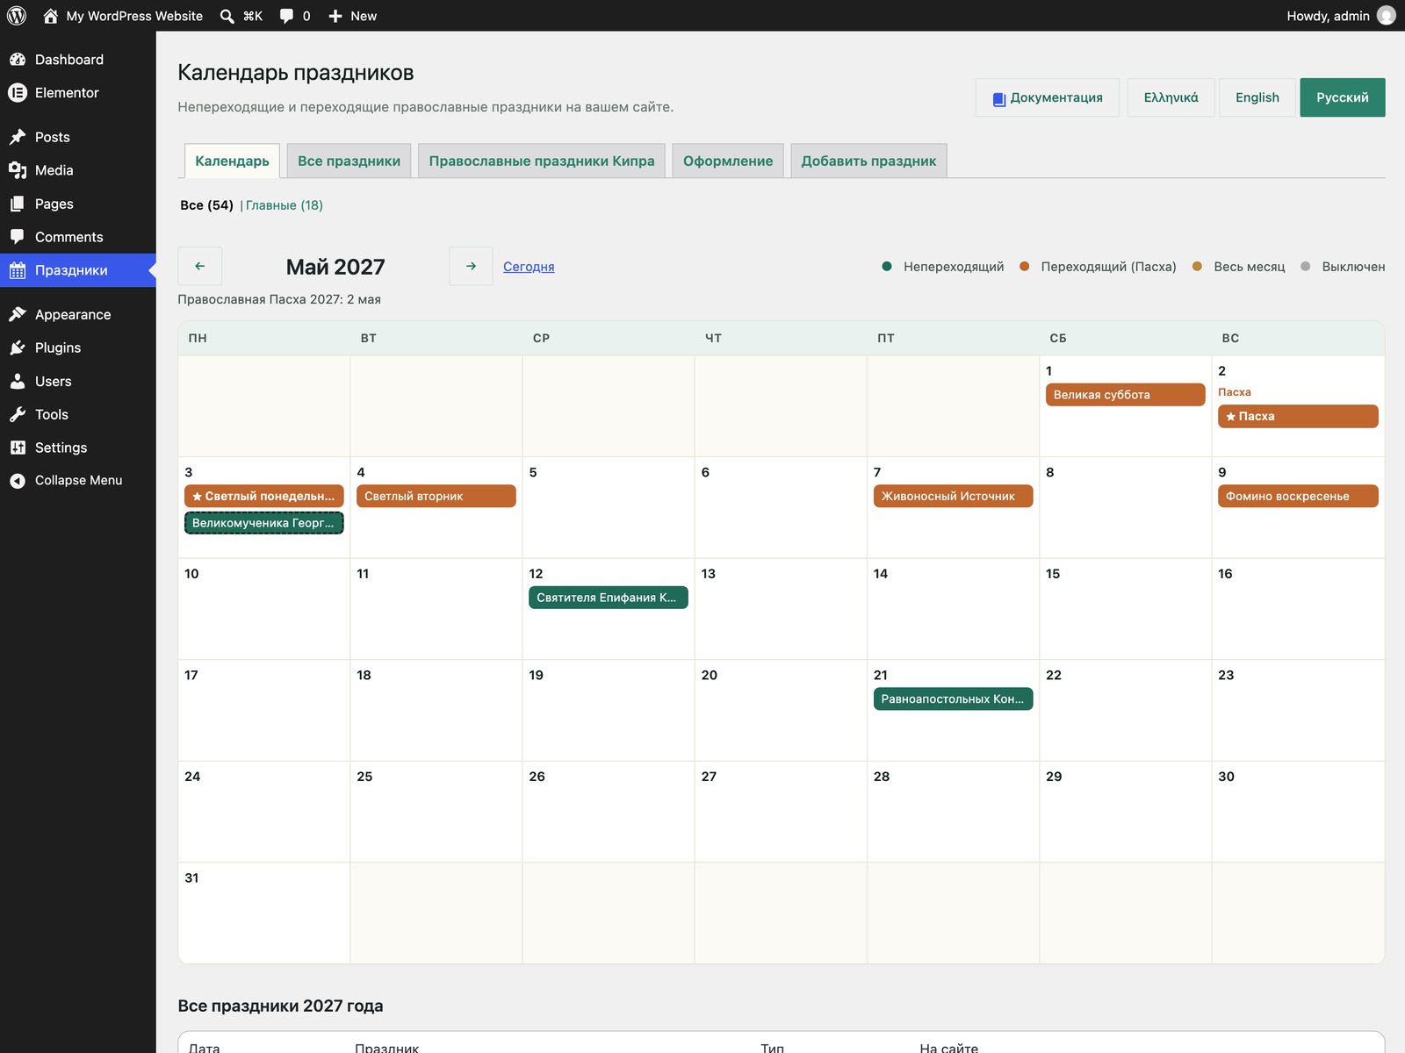Viewport: 1405px width, 1053px height.
Task: Click the Pages icon in sidebar
Action: point(18,204)
